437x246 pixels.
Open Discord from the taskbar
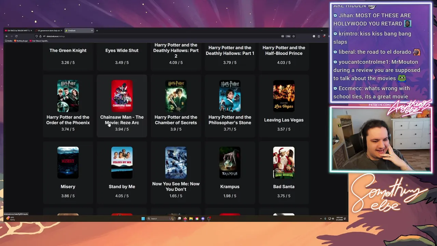[x=203, y=219]
